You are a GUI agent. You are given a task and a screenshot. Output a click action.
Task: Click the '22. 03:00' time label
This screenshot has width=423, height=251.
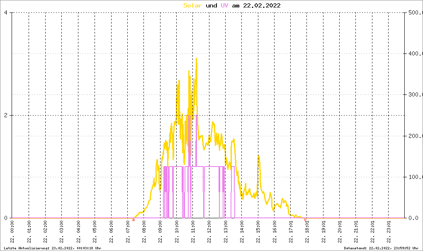pos(61,232)
